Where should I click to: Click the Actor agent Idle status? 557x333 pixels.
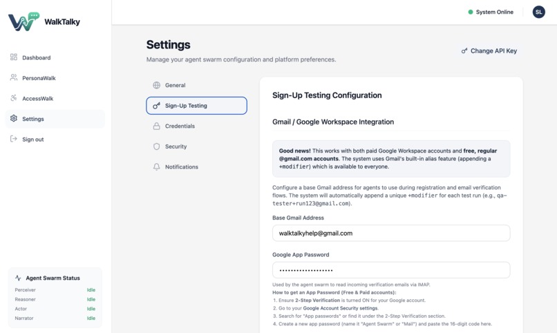click(91, 309)
